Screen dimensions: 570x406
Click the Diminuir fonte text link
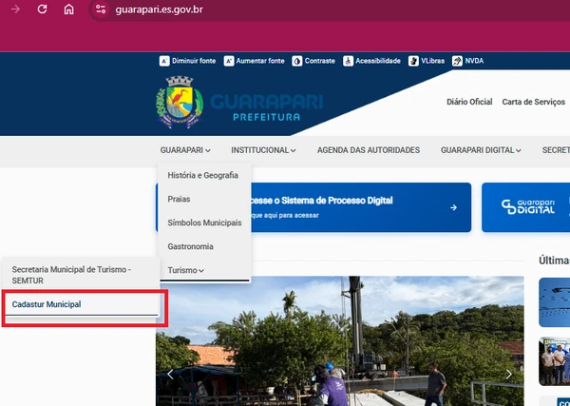coord(194,61)
